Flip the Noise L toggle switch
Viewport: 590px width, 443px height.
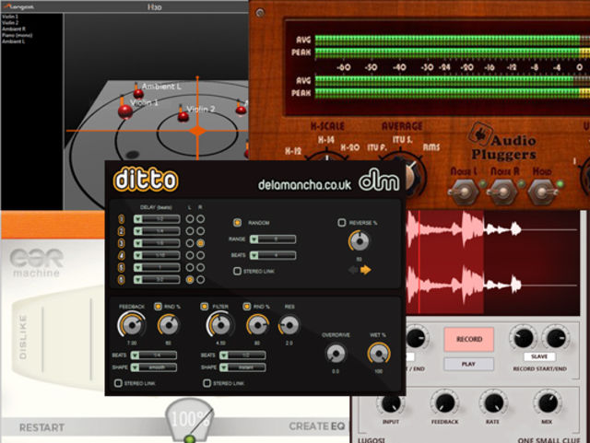click(x=463, y=192)
